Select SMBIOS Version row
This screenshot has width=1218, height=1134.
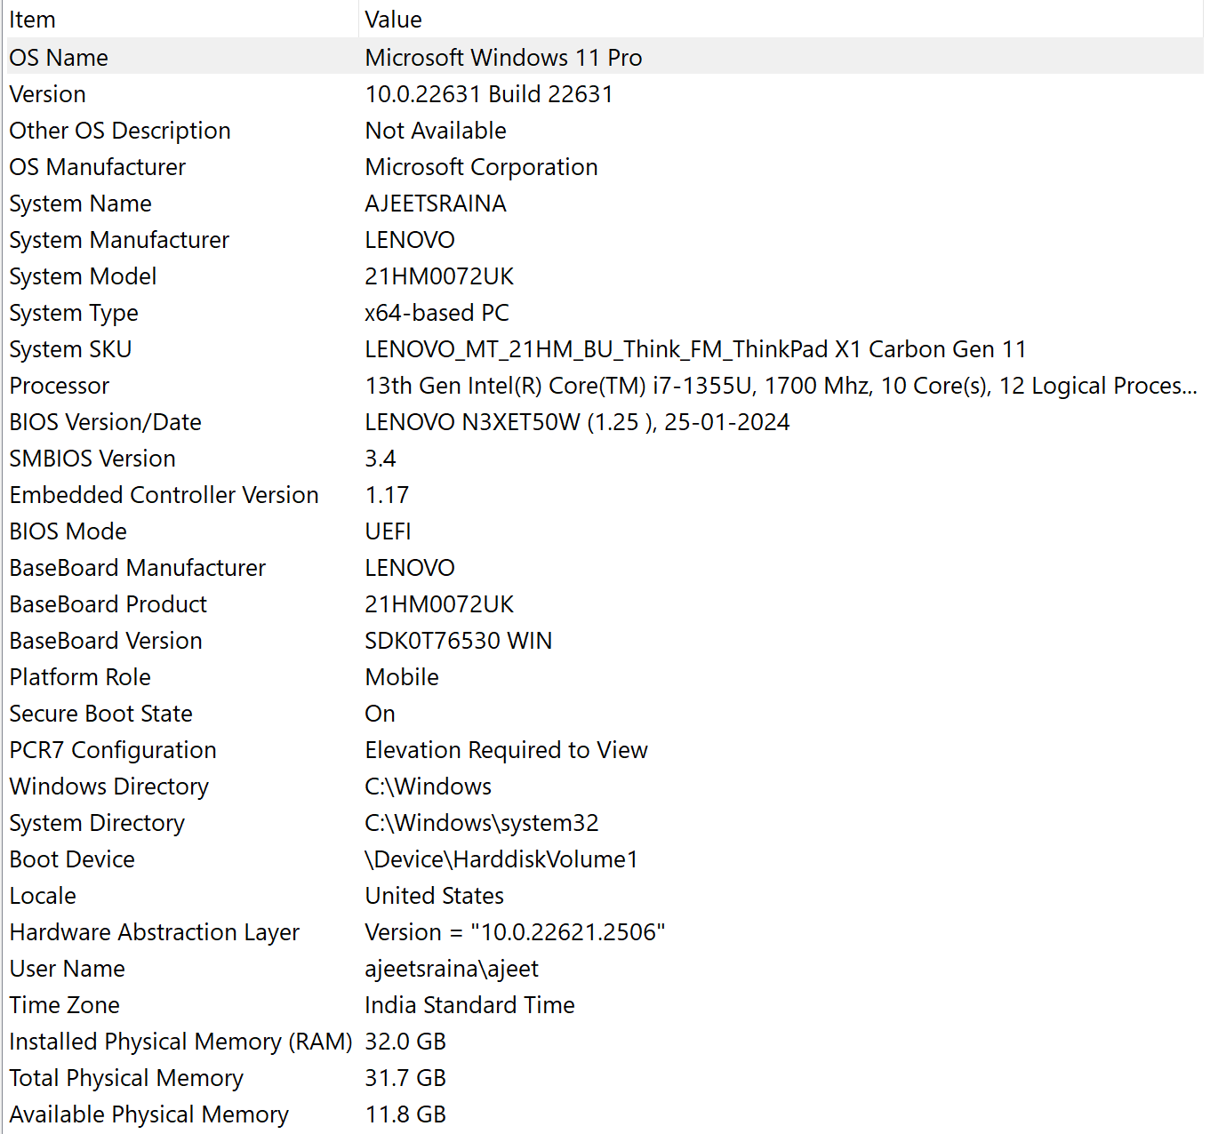[605, 459]
